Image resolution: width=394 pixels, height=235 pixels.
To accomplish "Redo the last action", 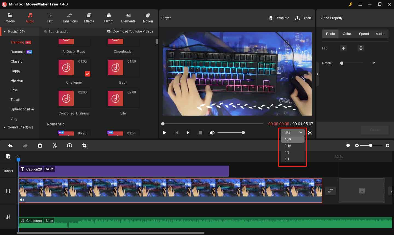I will 25,146.
